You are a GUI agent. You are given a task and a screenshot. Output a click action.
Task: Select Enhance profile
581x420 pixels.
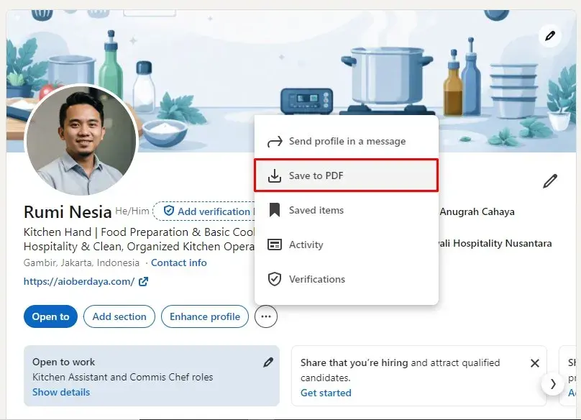[205, 316]
